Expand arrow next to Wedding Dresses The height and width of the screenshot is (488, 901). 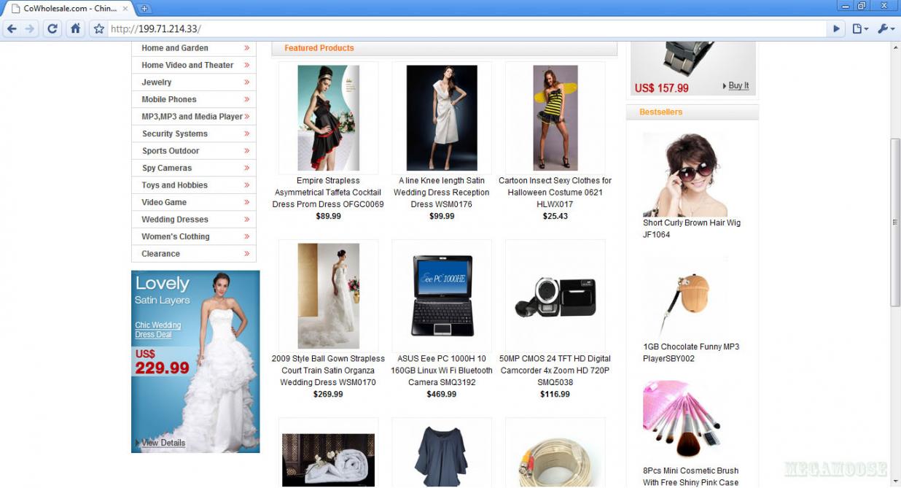[x=247, y=220]
